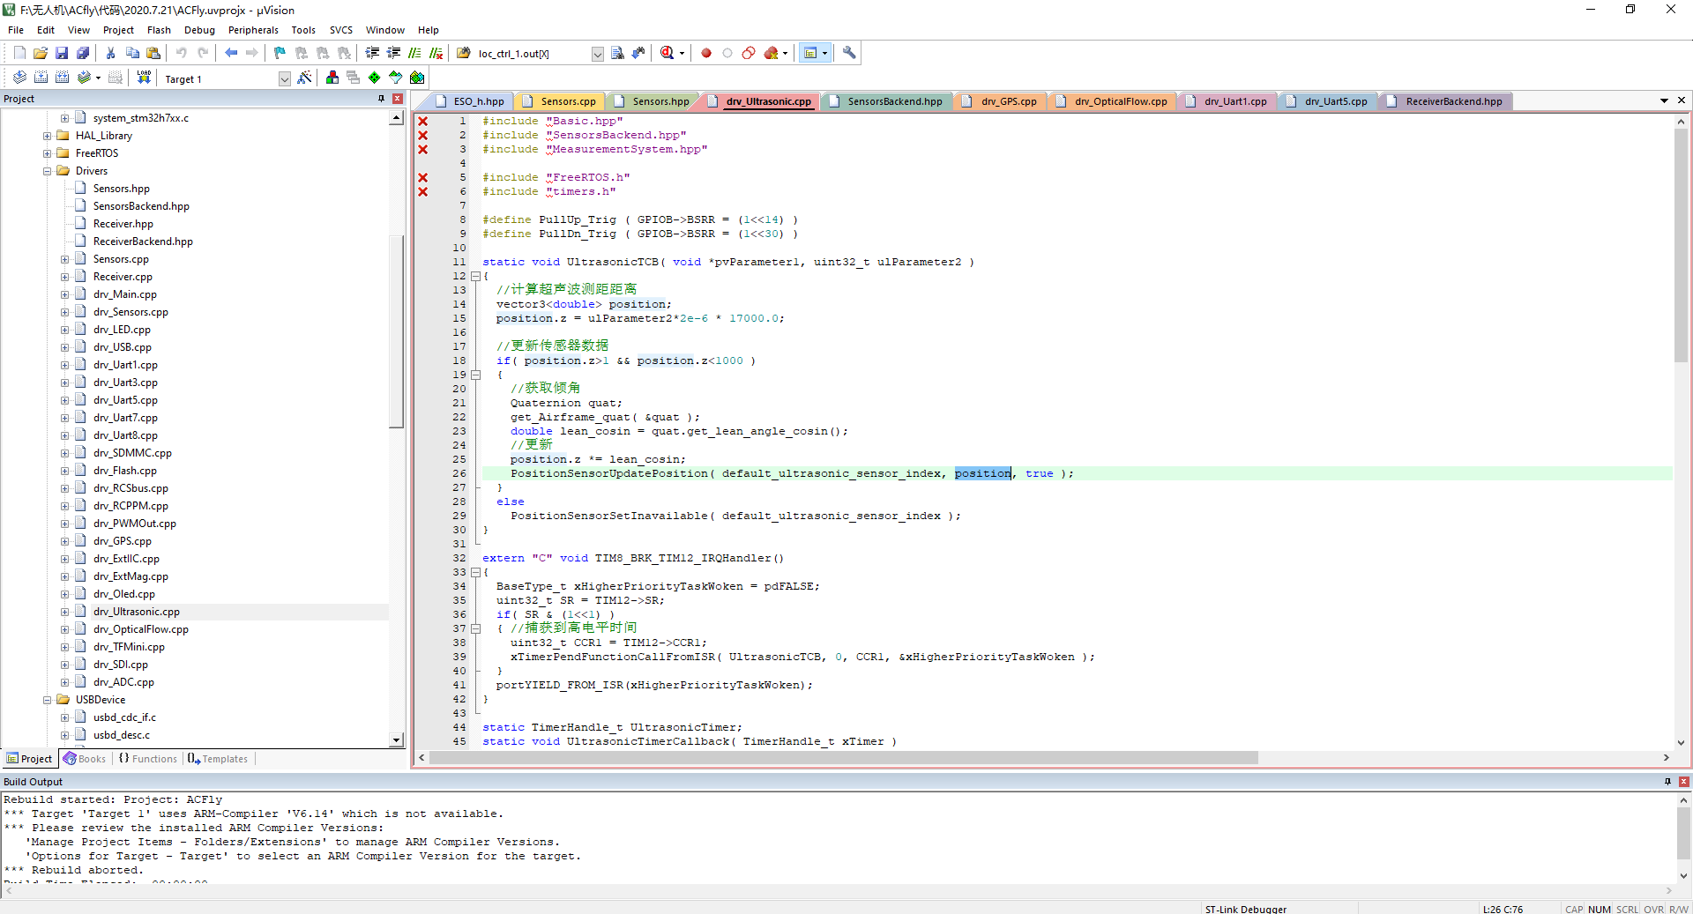Switch to the drv_GPS.cpp tab
This screenshot has height=914, width=1693.
tap(1008, 101)
